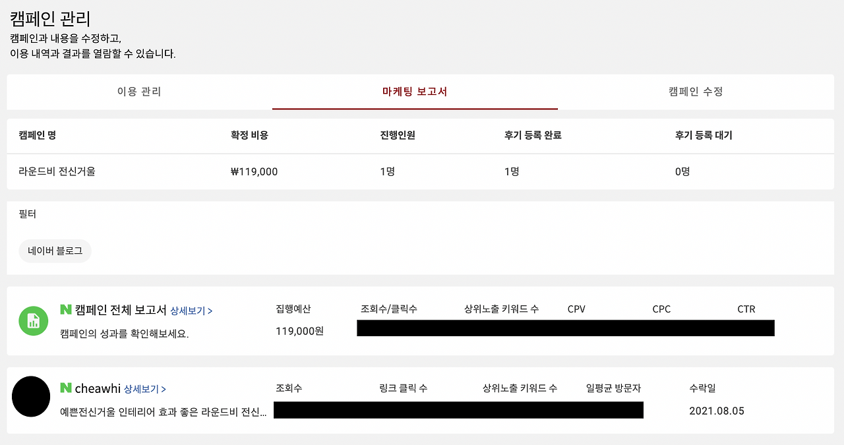Remove the 네이버 블로그 filter chip
The width and height of the screenshot is (844, 445).
55,251
